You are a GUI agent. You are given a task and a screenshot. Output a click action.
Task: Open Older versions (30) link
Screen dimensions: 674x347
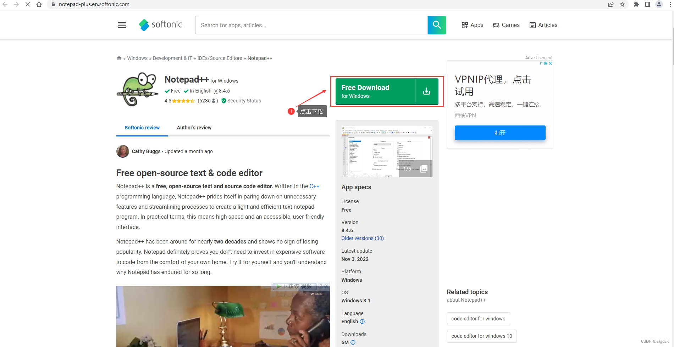(363, 238)
